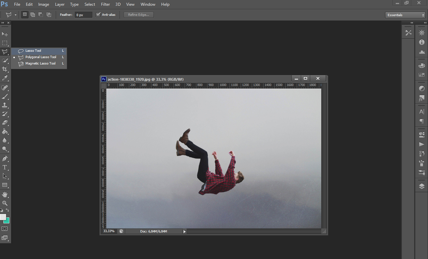Choose Magnetic Lasso Tool from flyout
The width and height of the screenshot is (428, 259).
(39, 63)
